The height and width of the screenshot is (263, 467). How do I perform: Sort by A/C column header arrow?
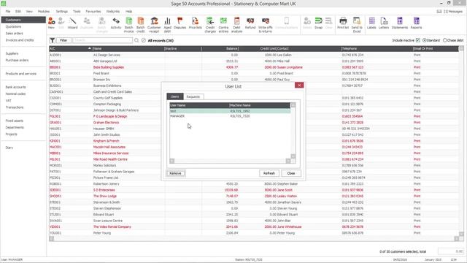pos(89,48)
